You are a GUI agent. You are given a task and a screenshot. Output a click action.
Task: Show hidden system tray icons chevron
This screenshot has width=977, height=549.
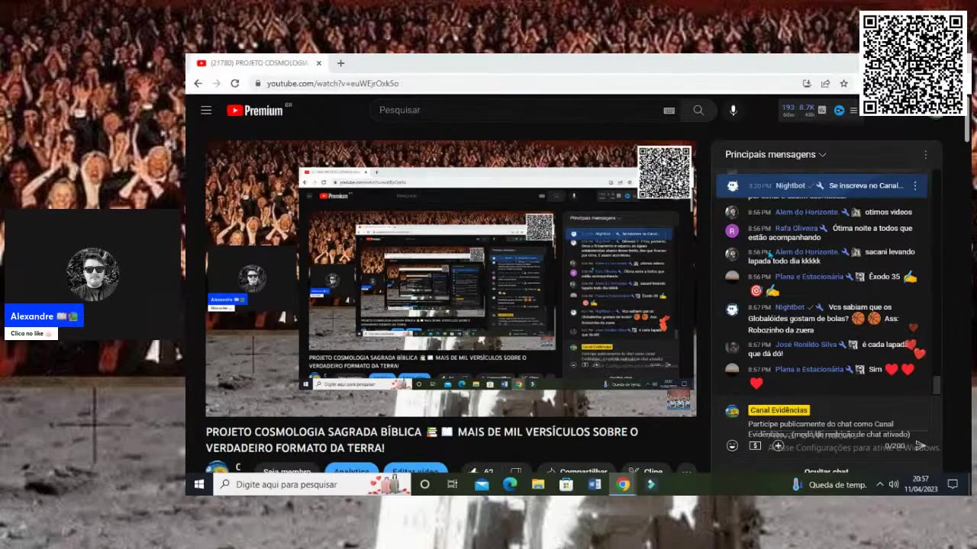[879, 484]
